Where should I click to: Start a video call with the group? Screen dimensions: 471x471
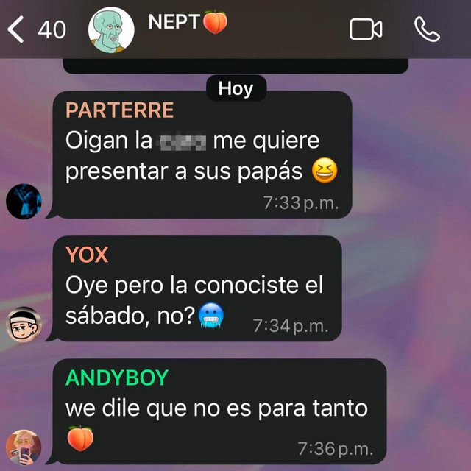point(366,29)
